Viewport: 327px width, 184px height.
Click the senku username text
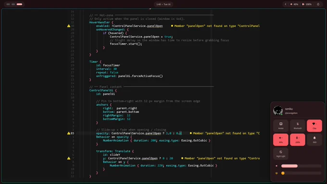click(289, 109)
